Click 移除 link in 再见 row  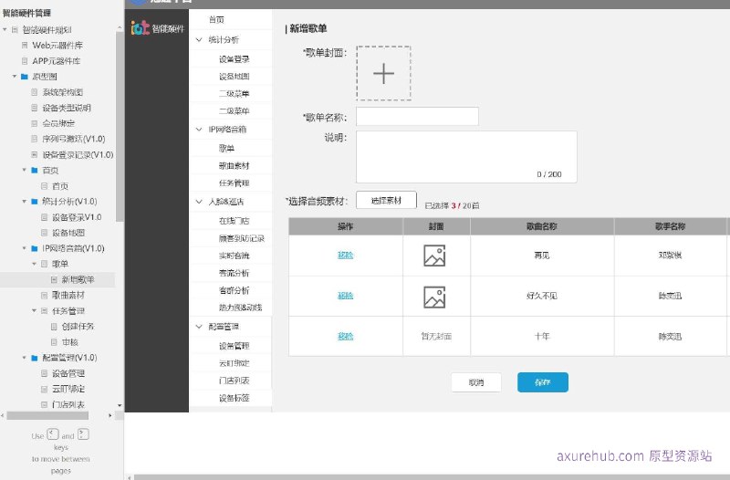click(x=346, y=256)
